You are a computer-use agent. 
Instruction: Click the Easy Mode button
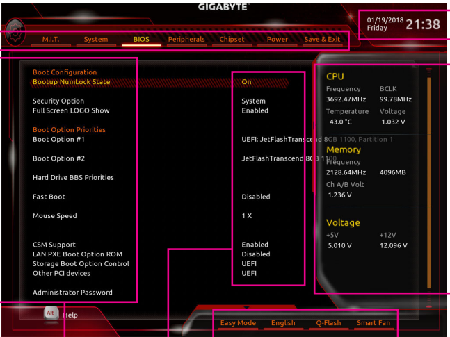click(238, 323)
